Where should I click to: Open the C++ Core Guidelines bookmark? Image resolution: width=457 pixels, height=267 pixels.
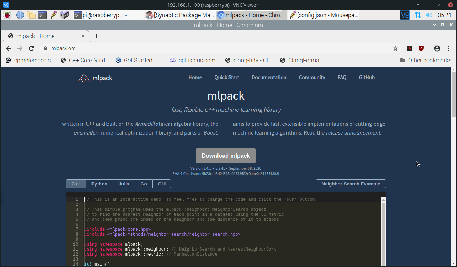click(x=85, y=60)
